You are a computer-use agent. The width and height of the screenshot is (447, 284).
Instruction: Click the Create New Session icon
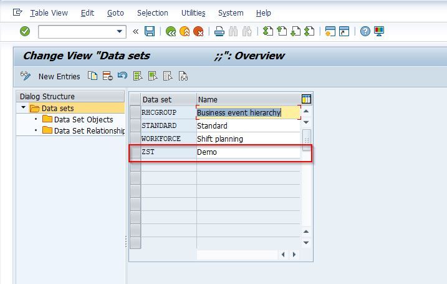330,31
